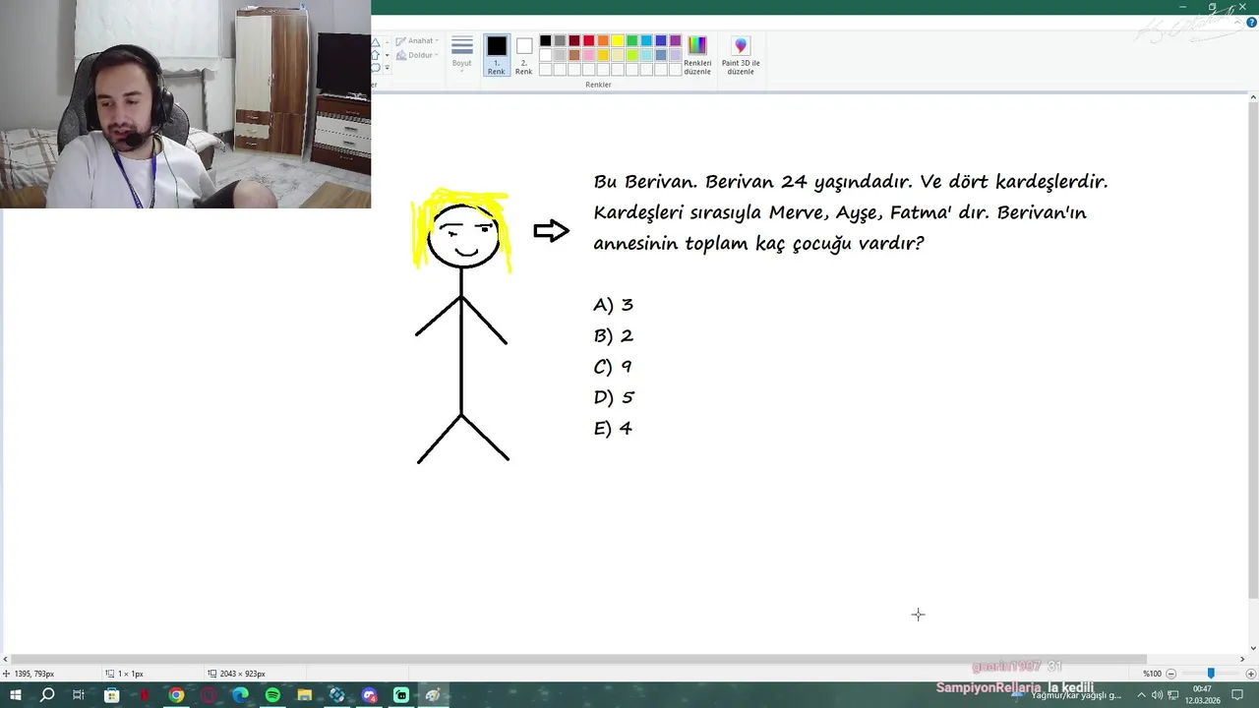
Task: Expand the shapes gallery with the bottom arrow
Action: point(388,68)
